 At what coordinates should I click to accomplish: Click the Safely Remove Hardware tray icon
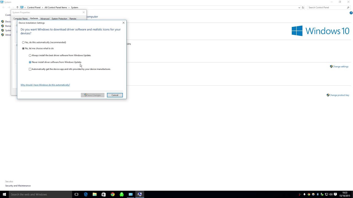(x=322, y=194)
